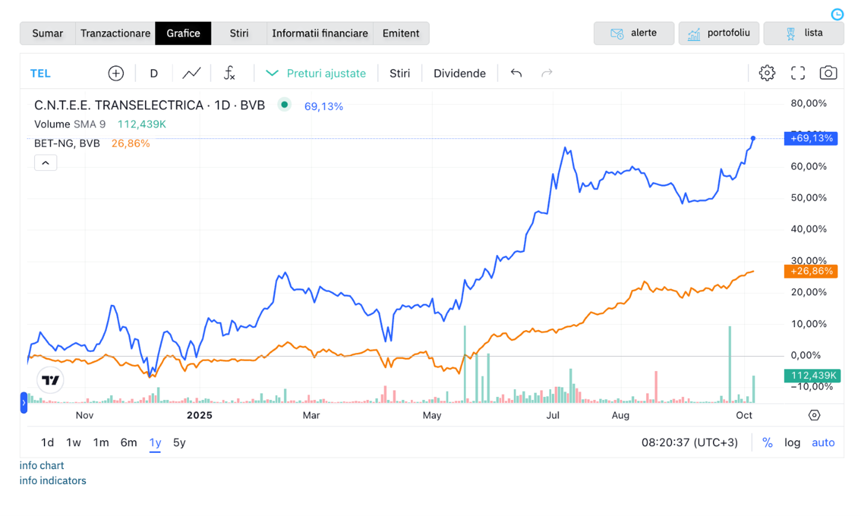
Task: Open the D interval dropdown
Action: pyautogui.click(x=154, y=73)
